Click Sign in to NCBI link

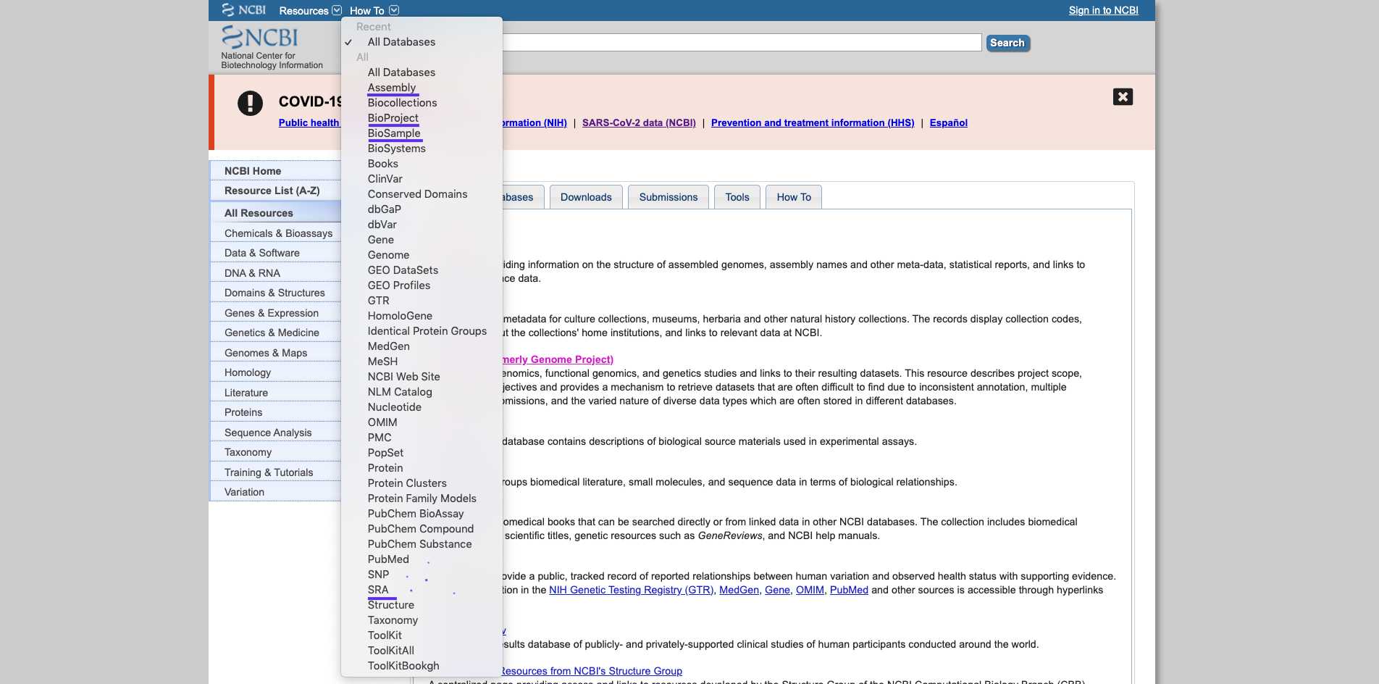tap(1102, 10)
